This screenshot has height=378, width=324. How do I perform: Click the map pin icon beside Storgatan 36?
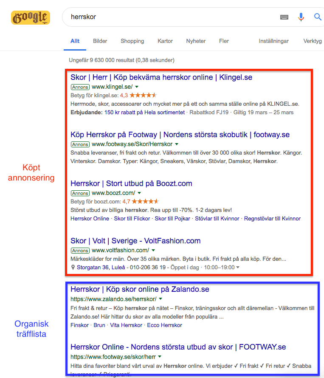click(x=73, y=267)
